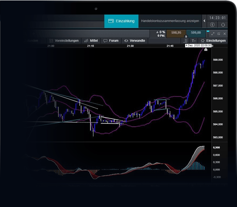Click the scroll-to-latest arrow on chart
This screenshot has height=207, width=237.
206,49
